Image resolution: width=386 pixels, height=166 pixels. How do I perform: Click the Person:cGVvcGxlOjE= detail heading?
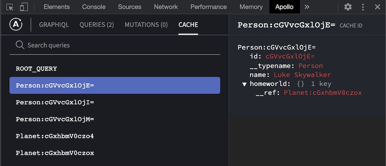[286, 25]
